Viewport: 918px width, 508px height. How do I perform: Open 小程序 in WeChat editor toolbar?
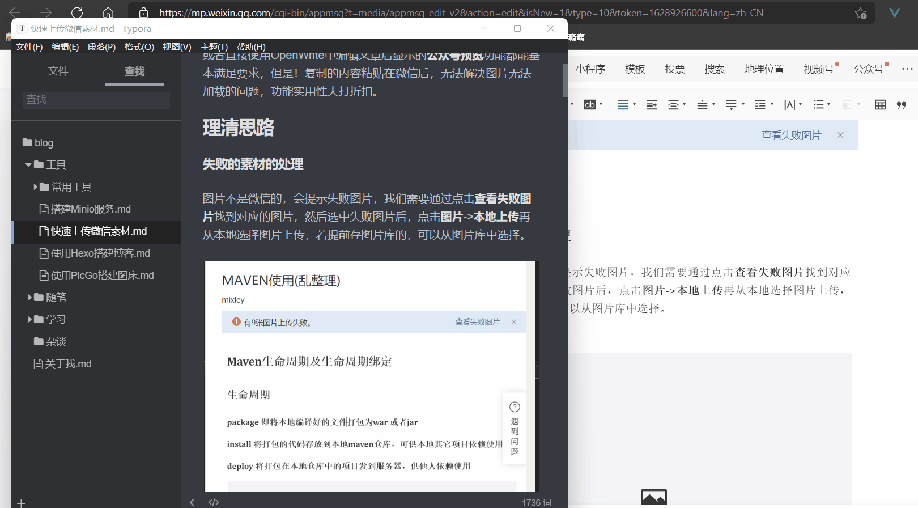pyautogui.click(x=590, y=69)
